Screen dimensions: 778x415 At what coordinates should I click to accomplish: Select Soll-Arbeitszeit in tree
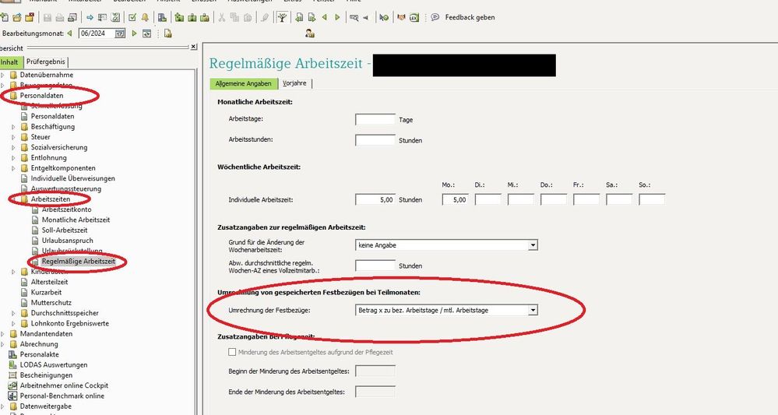pos(65,230)
